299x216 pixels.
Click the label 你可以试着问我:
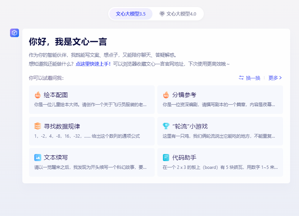pyautogui.click(x=46, y=78)
